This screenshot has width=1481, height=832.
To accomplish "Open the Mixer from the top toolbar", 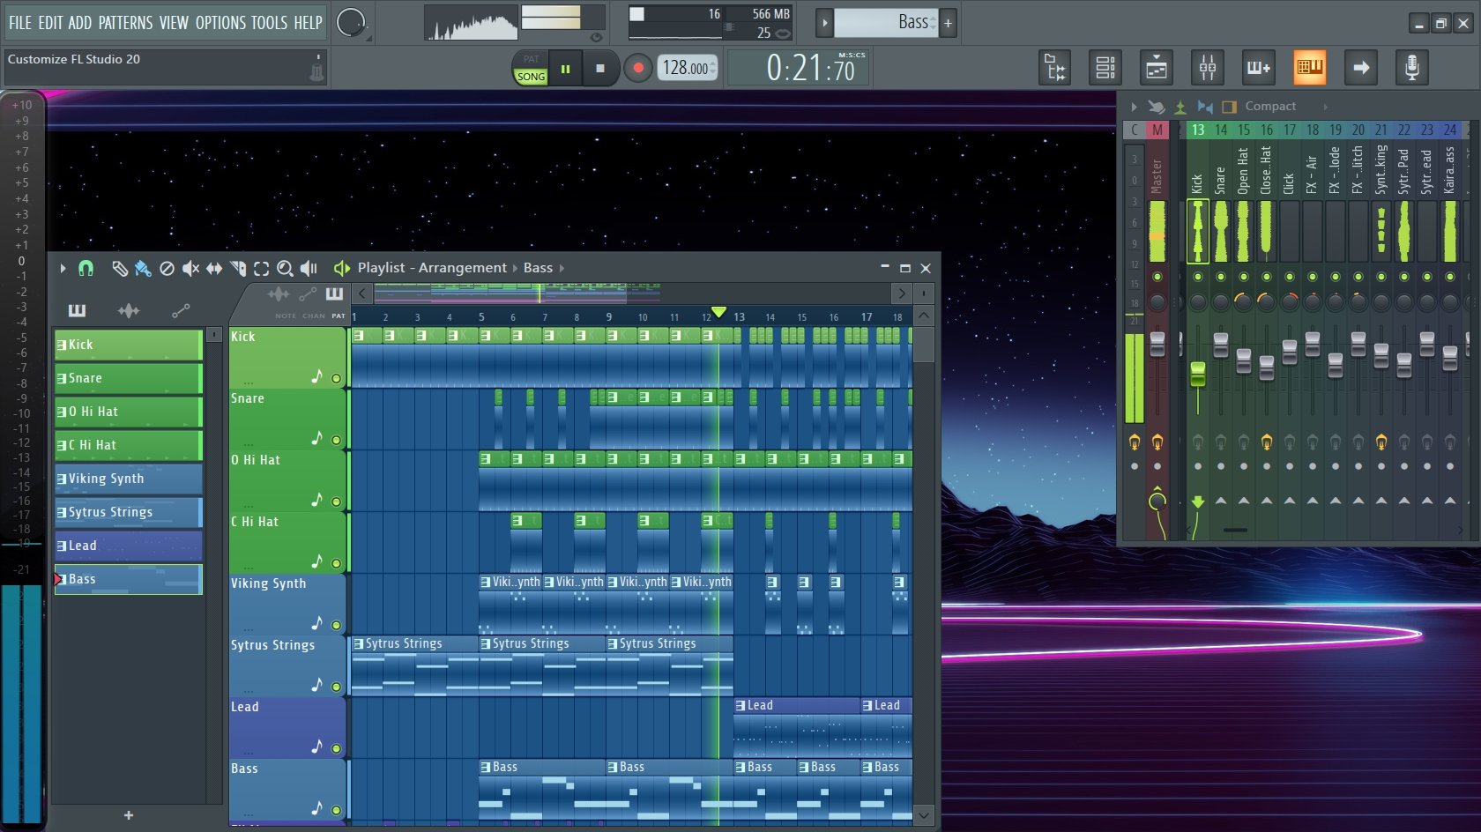I will point(1208,67).
